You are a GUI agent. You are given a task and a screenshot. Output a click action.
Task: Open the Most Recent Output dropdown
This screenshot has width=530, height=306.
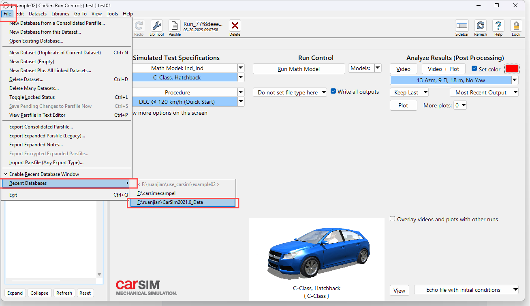pos(484,92)
